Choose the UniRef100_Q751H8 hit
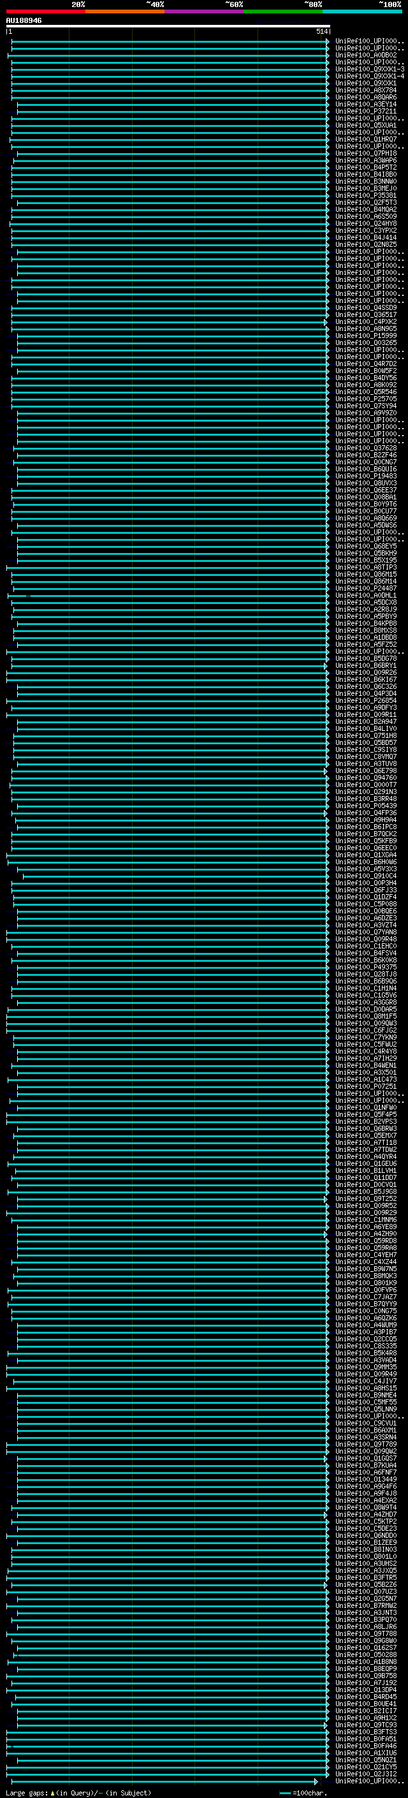Screen dimensions: 408x1798 (x=365, y=735)
